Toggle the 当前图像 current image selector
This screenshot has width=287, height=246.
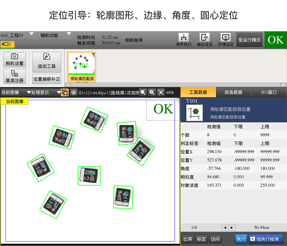click(x=11, y=92)
